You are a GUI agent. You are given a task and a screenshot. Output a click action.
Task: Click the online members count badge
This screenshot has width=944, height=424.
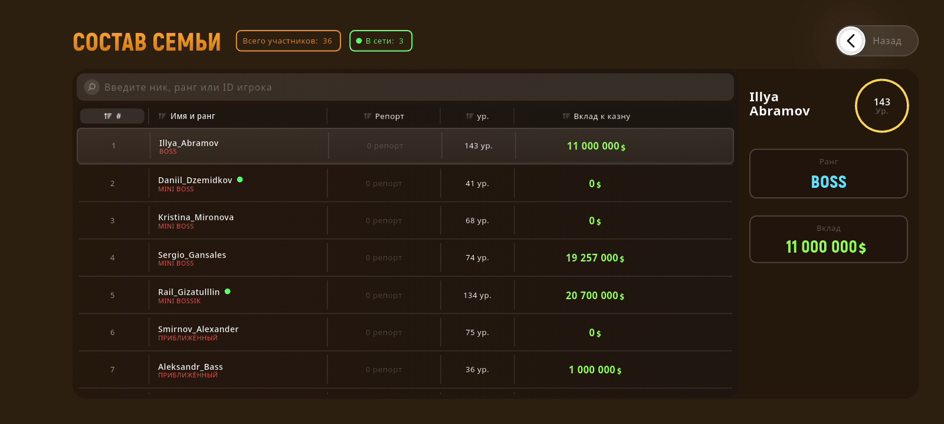(381, 41)
